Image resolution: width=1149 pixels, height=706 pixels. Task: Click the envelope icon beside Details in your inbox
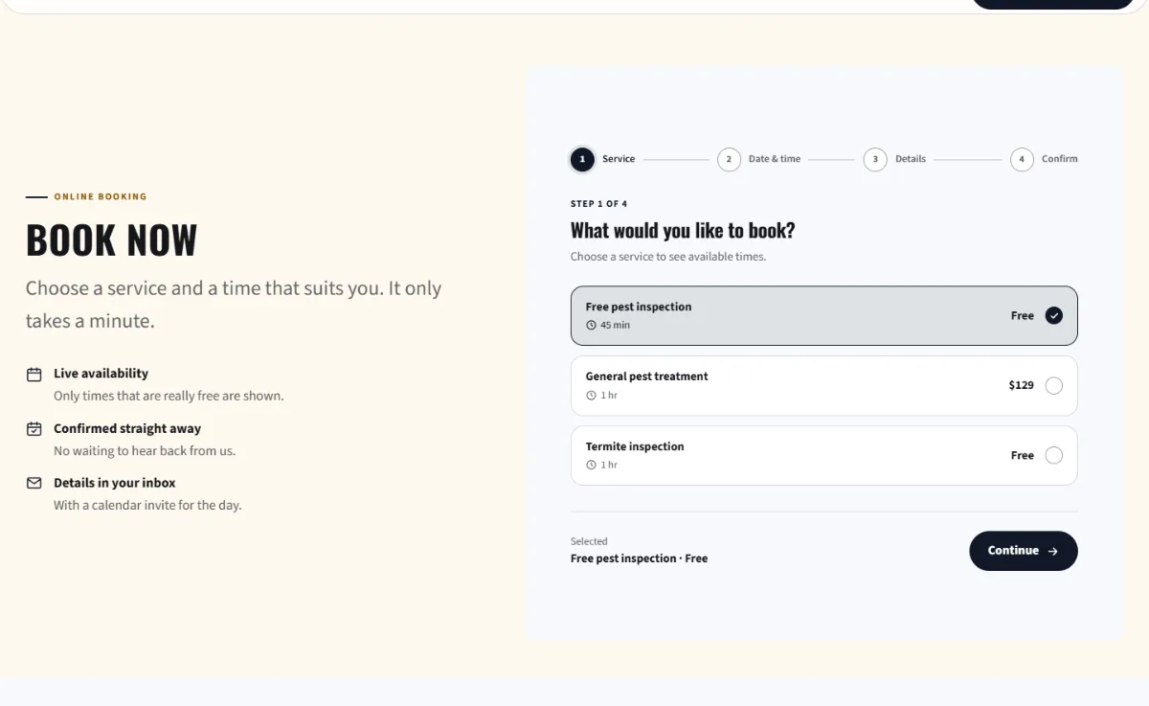[34, 484]
